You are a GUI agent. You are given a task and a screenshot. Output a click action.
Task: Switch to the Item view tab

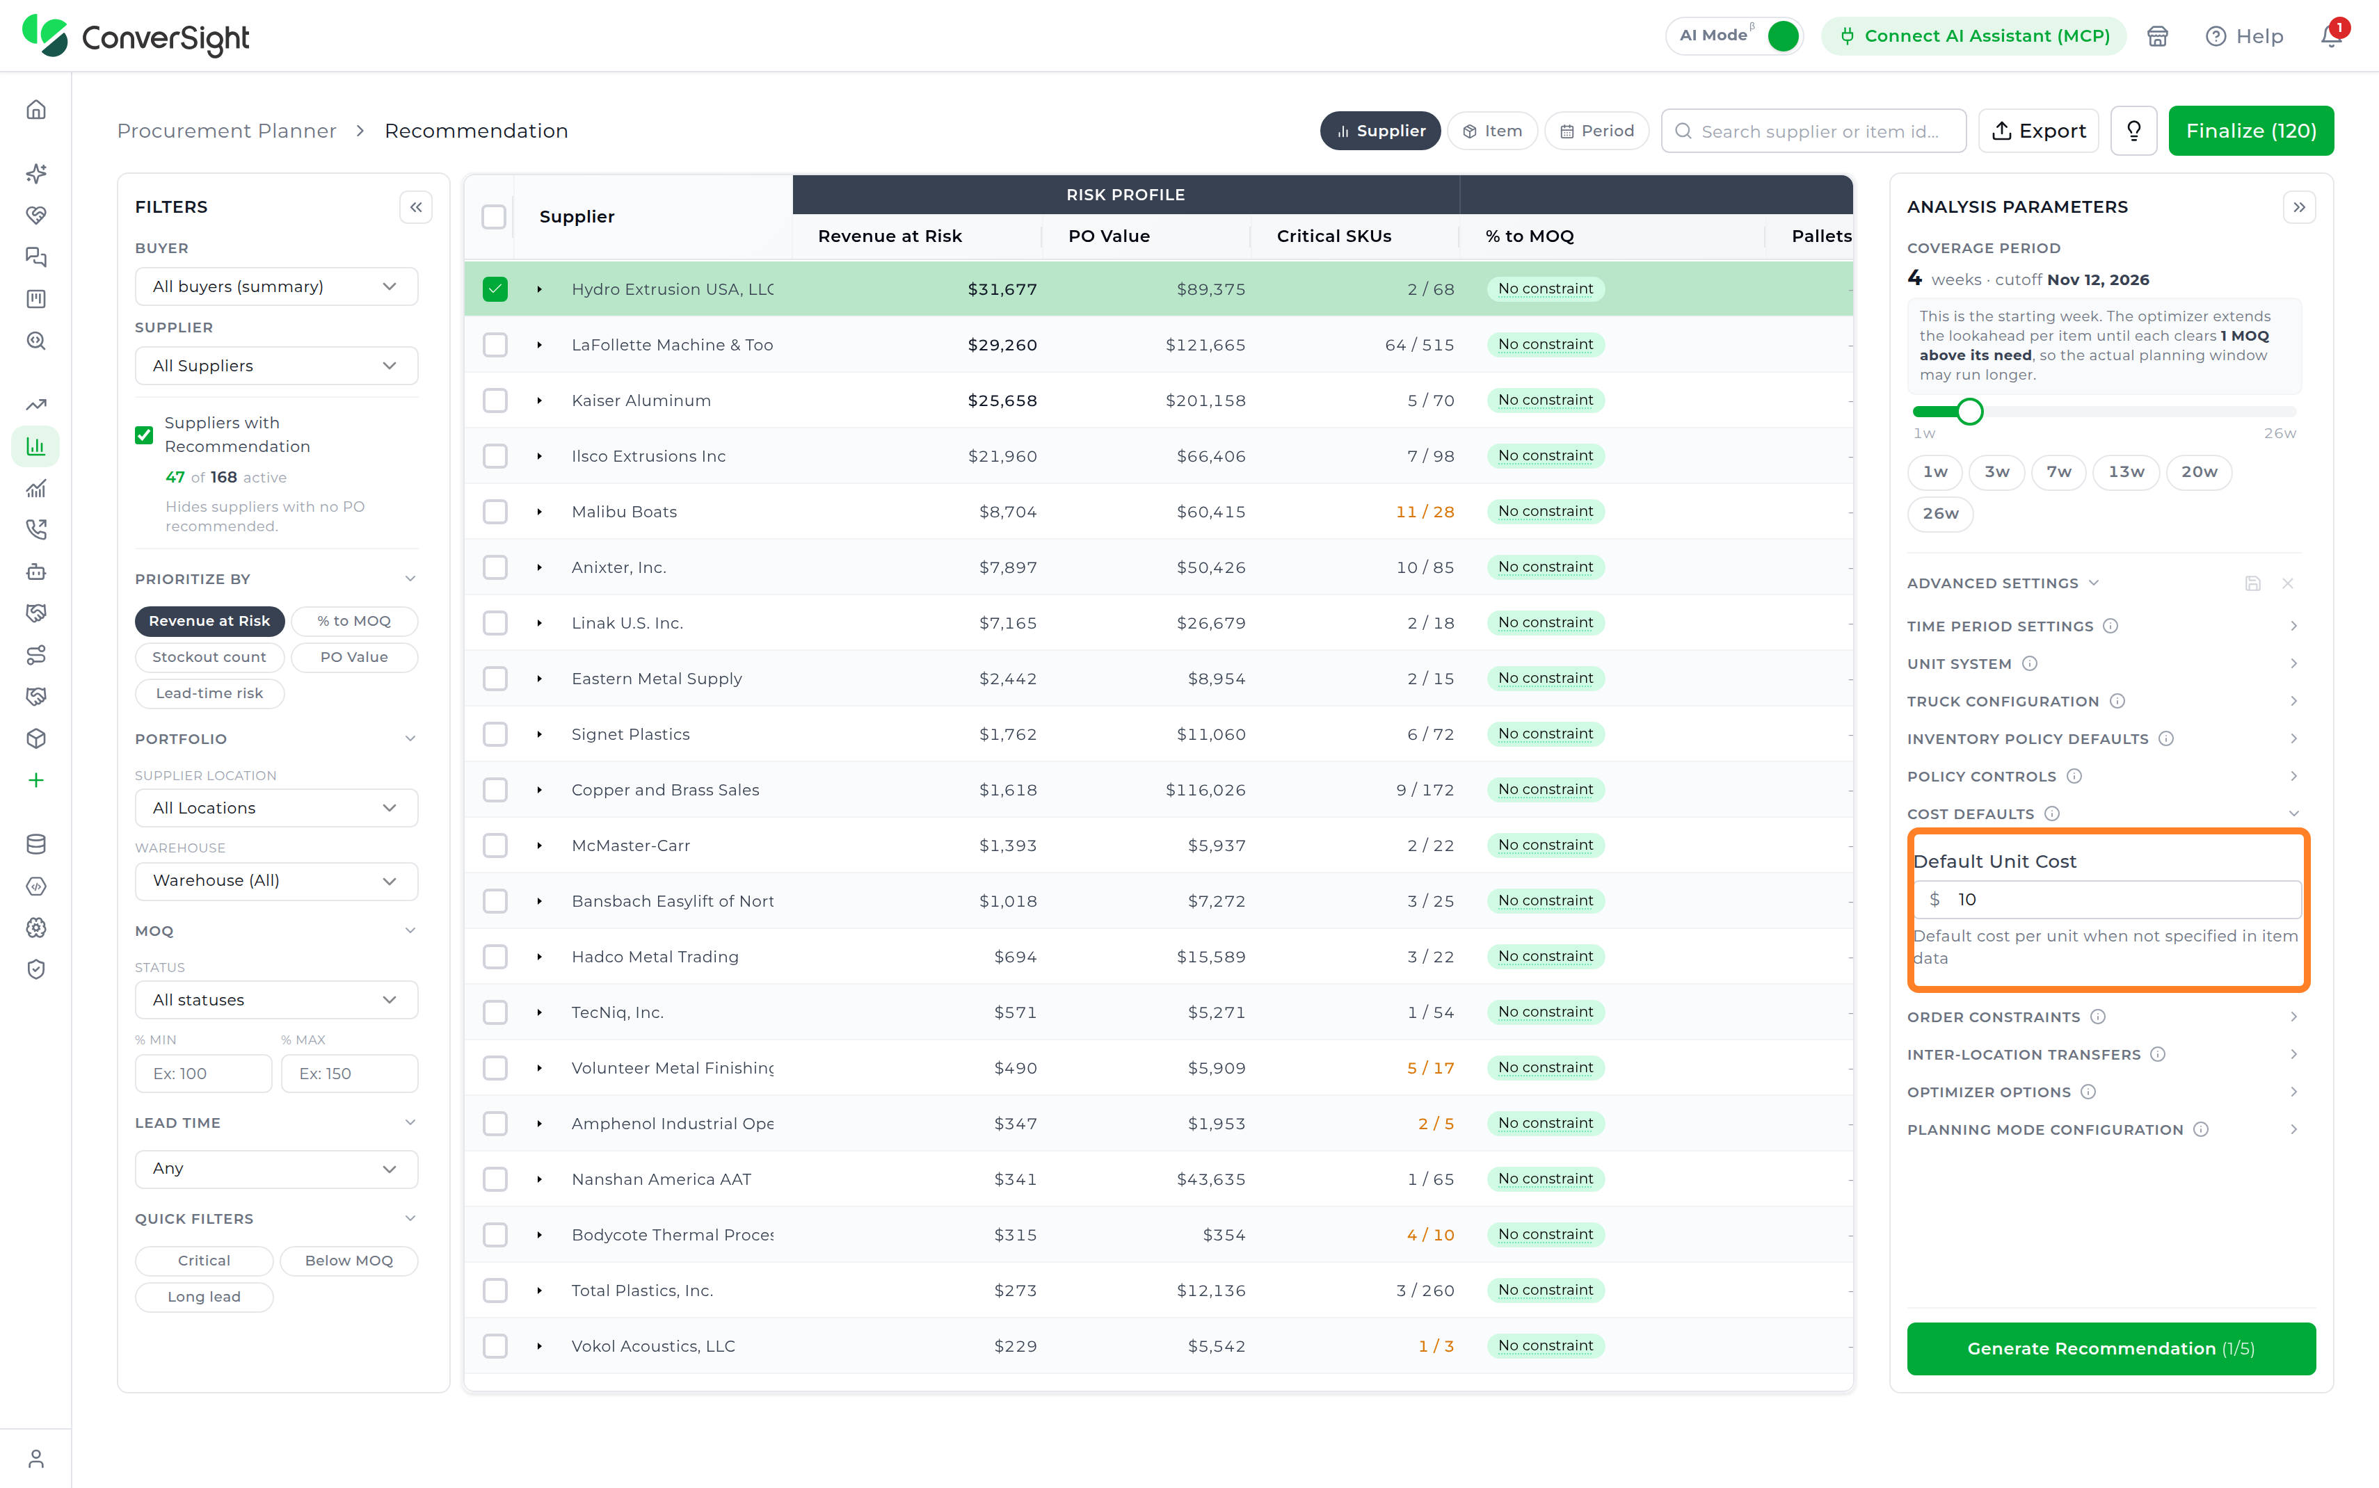click(x=1492, y=131)
